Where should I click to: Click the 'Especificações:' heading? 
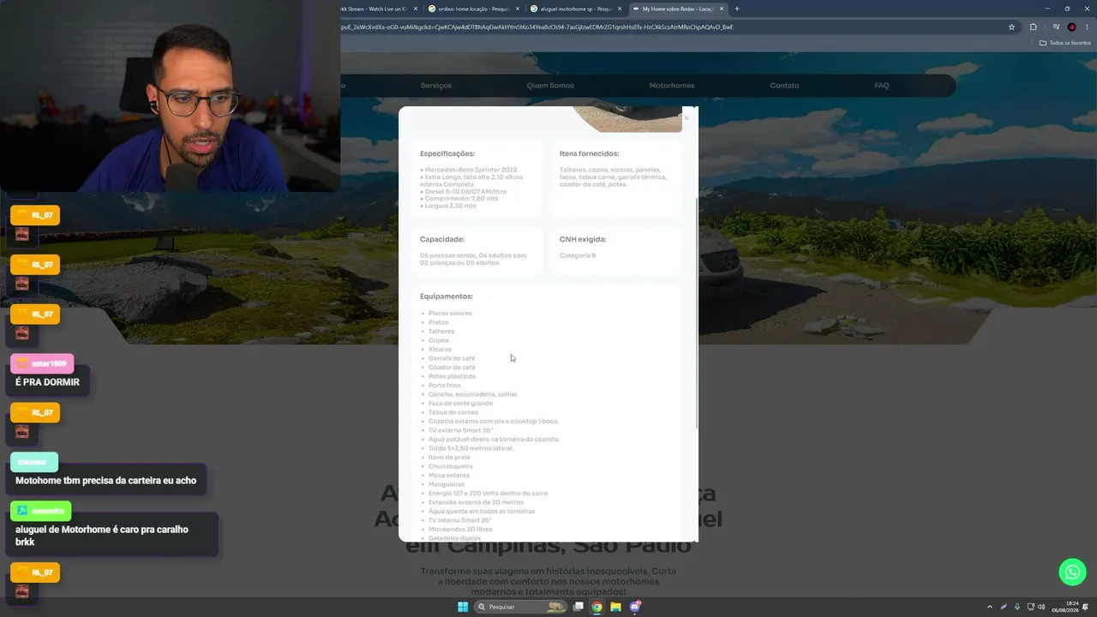pyautogui.click(x=447, y=154)
